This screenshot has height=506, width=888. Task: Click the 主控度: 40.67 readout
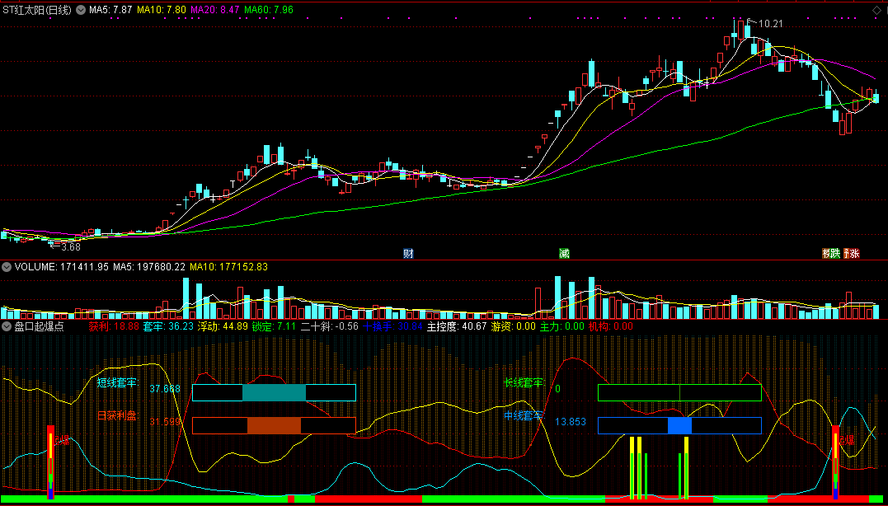click(x=457, y=326)
